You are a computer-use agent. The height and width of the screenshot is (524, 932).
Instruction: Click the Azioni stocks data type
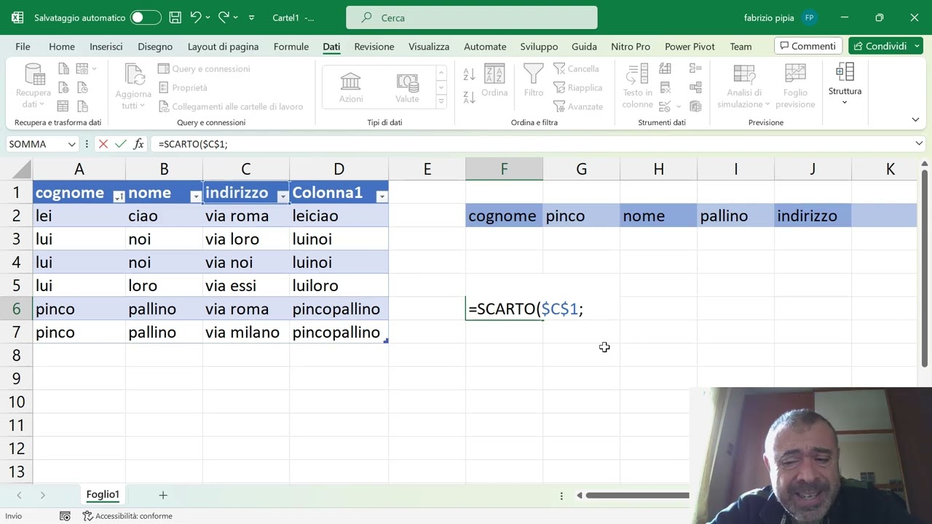point(351,87)
